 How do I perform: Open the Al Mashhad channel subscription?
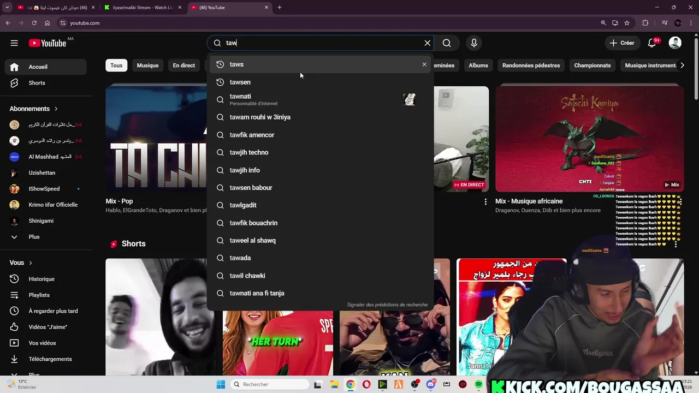coord(46,157)
